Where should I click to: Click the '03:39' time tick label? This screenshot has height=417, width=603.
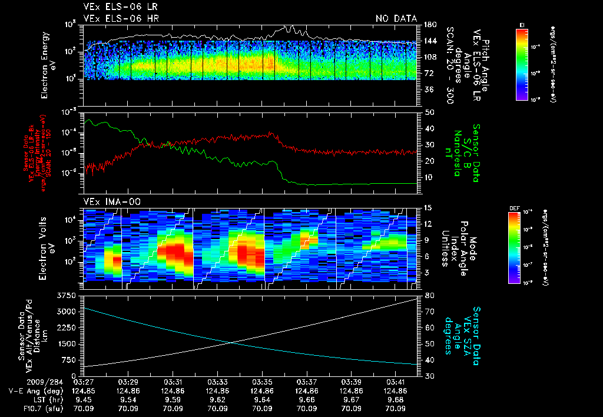click(x=351, y=382)
